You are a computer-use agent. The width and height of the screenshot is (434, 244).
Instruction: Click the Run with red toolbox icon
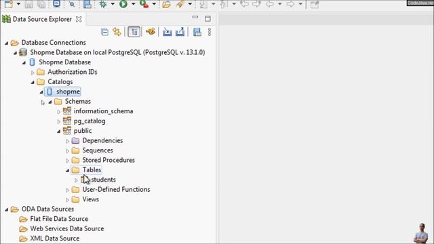click(x=144, y=4)
